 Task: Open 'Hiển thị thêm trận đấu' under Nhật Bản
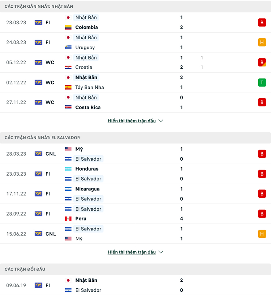[x=131, y=121]
